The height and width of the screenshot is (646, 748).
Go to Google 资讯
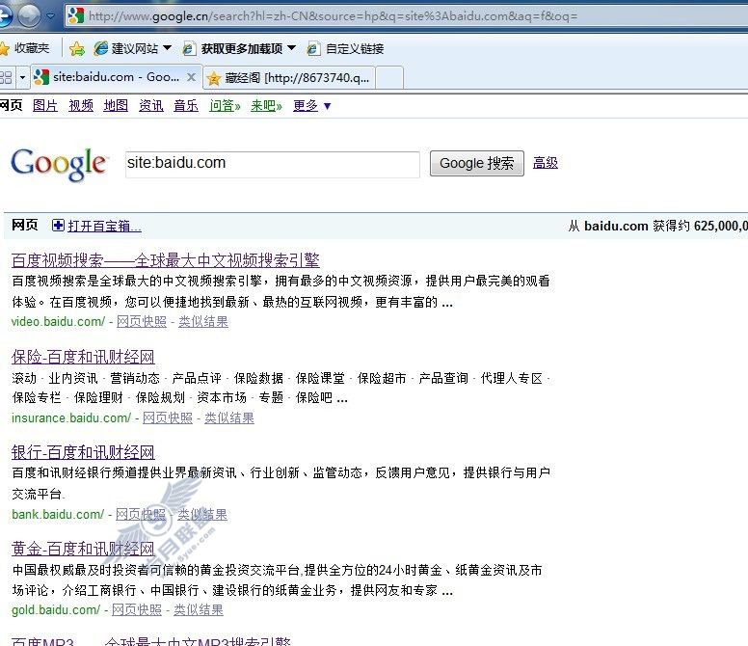pos(150,105)
